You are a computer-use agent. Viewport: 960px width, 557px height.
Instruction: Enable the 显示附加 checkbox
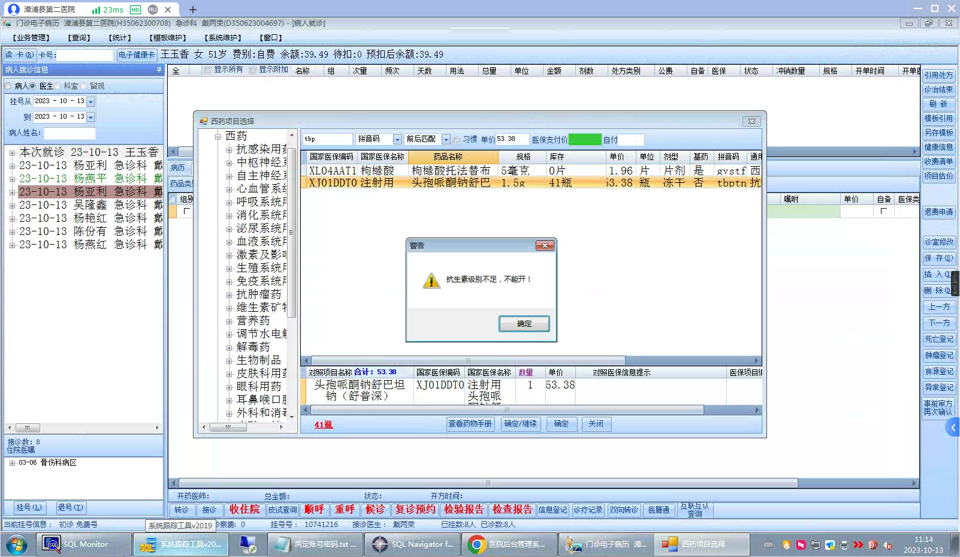tap(252, 70)
